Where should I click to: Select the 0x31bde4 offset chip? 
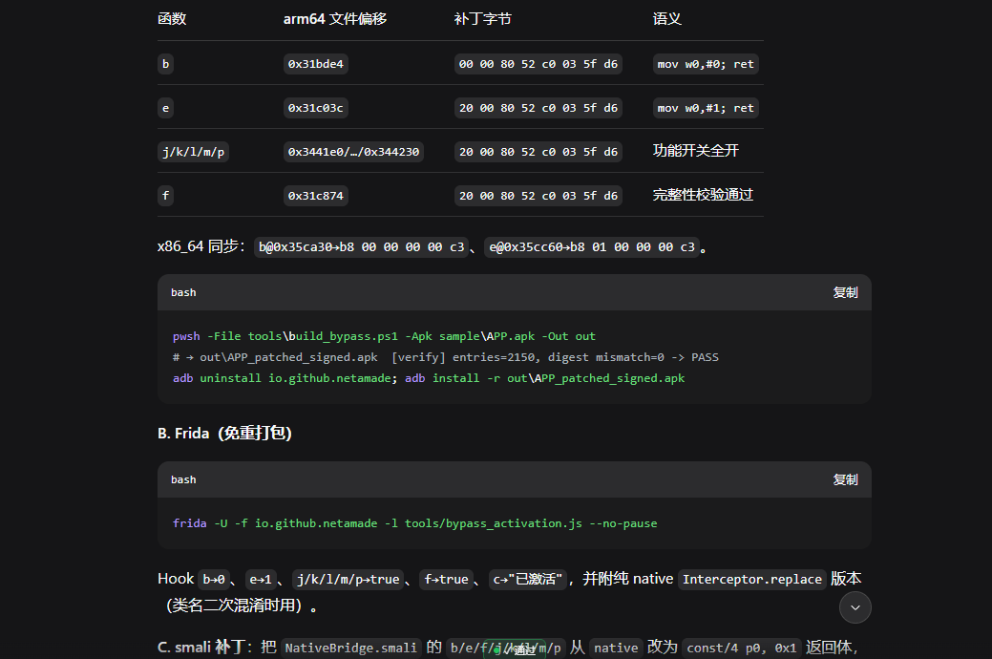[316, 64]
